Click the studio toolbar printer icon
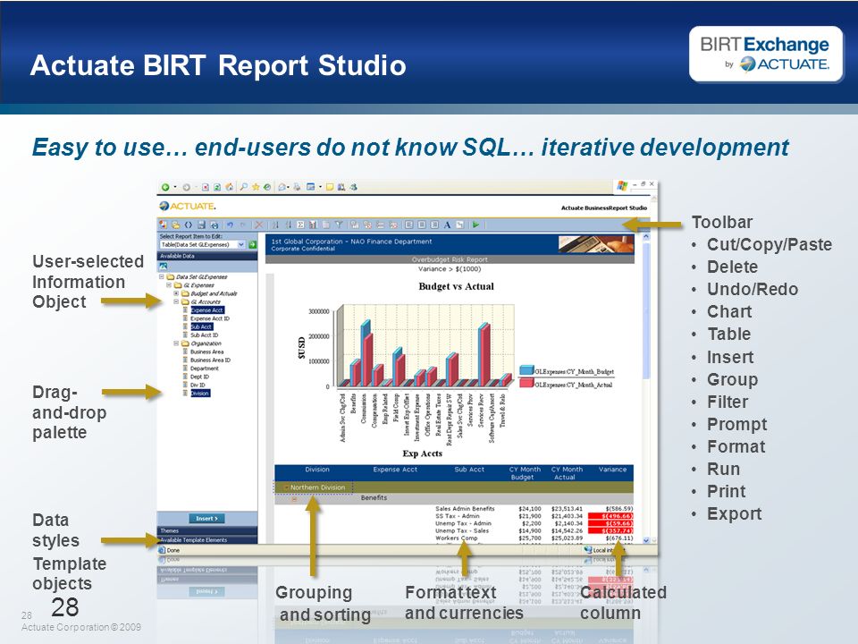This screenshot has width=858, height=644. (x=214, y=225)
